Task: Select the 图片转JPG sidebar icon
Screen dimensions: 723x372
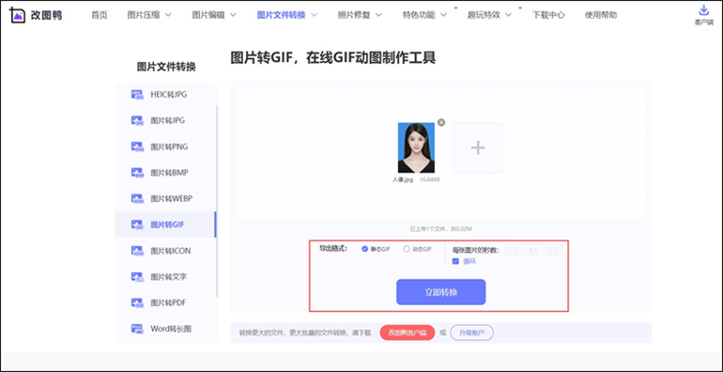Action: tap(137, 120)
